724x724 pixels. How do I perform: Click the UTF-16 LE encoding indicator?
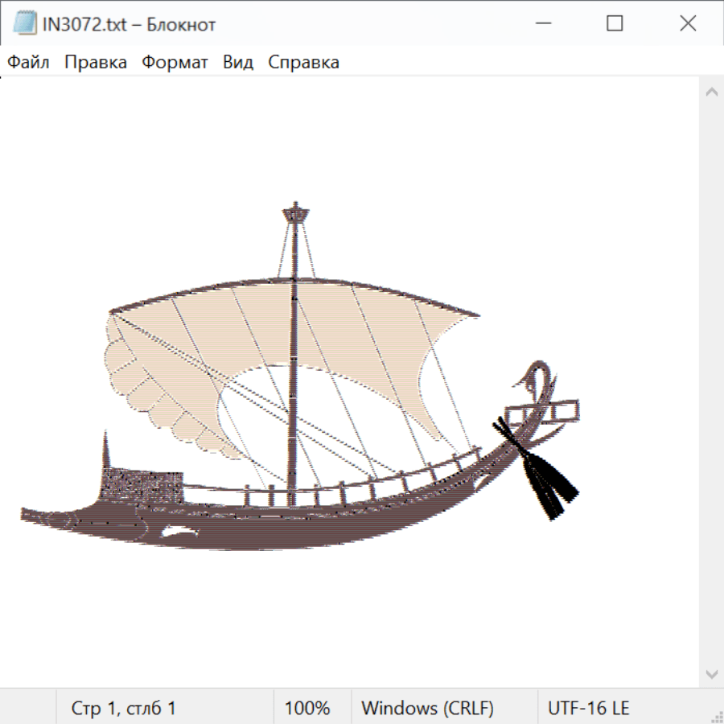(588, 709)
